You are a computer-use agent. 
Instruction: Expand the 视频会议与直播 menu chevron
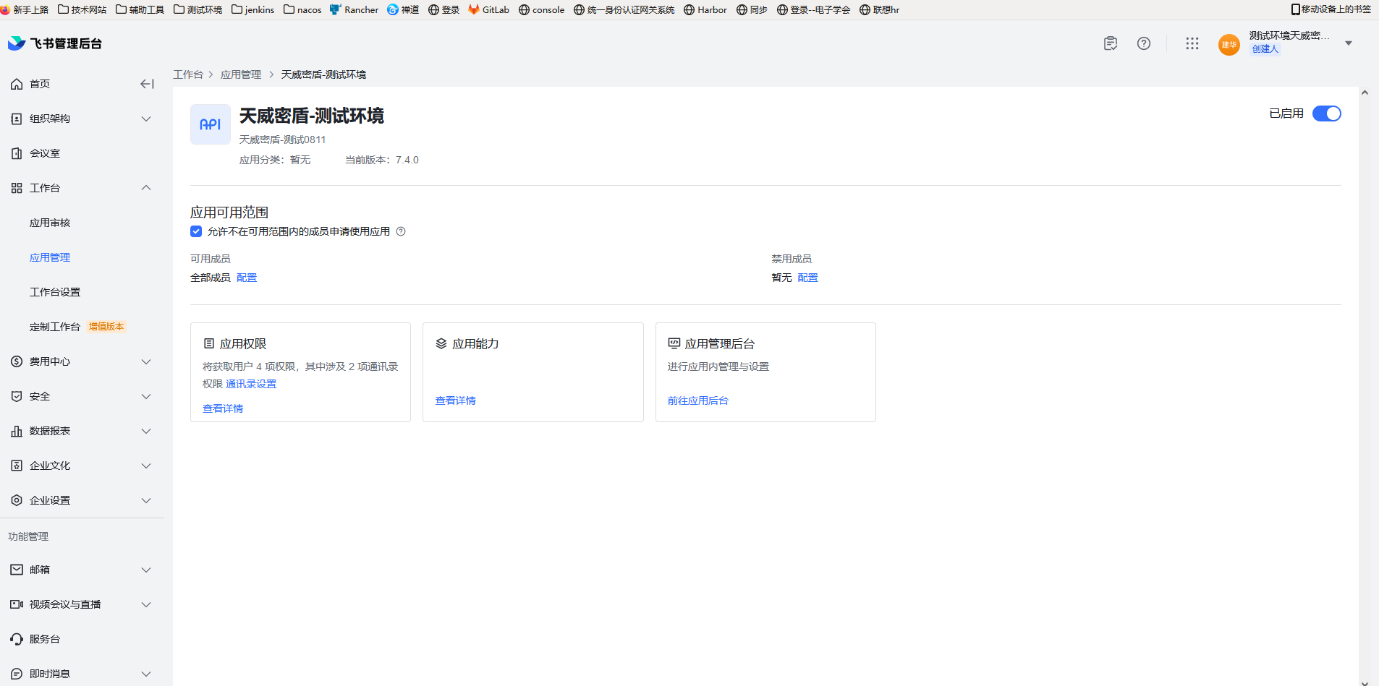click(146, 604)
